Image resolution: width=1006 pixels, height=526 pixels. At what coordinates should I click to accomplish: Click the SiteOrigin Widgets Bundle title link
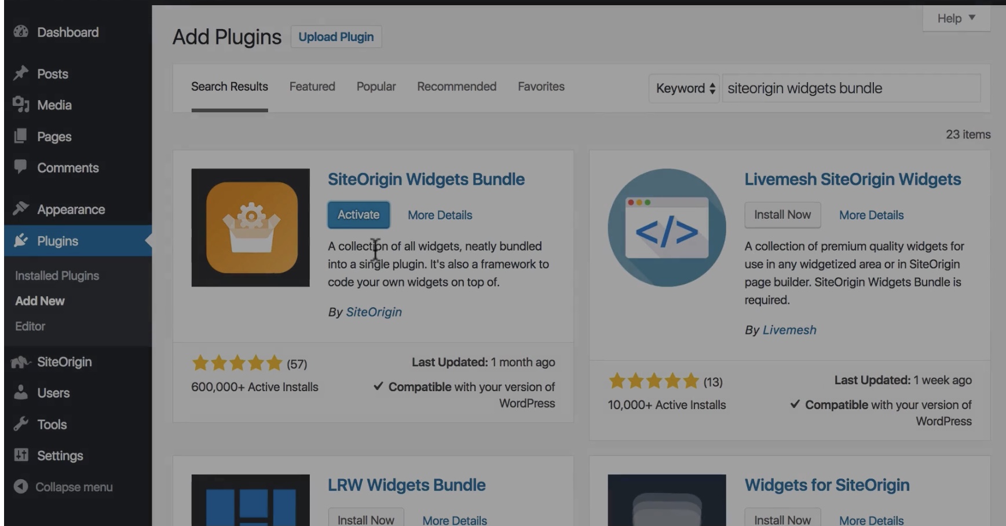426,179
